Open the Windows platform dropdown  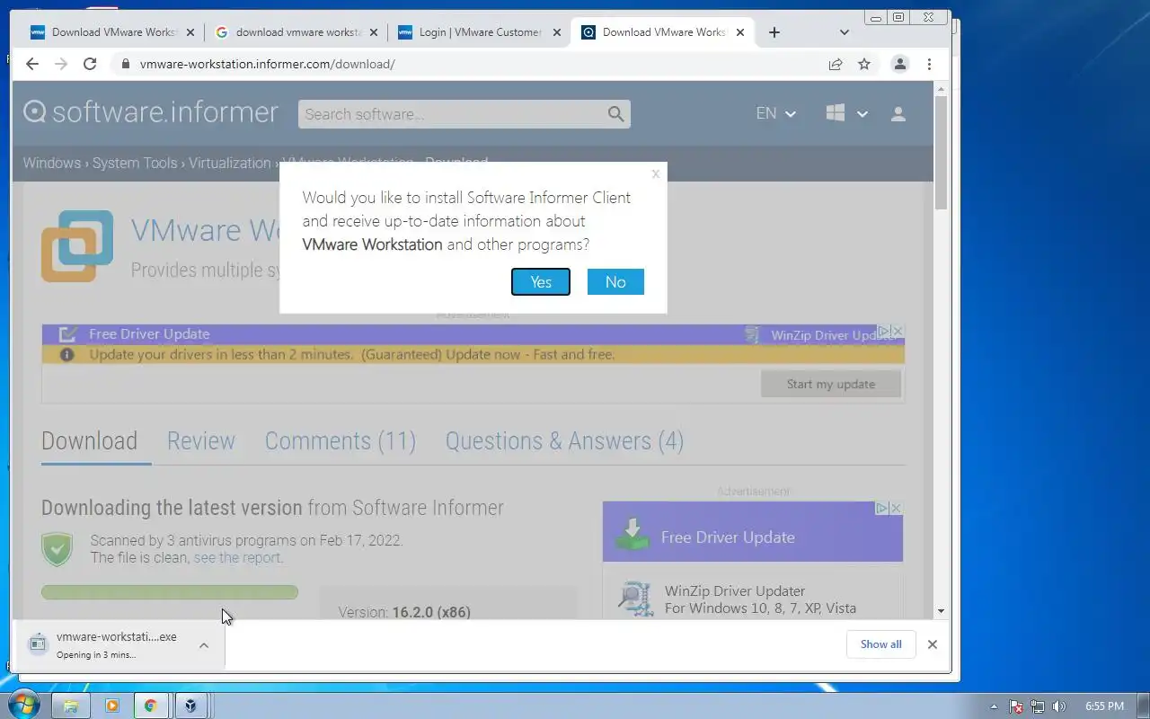click(x=847, y=113)
